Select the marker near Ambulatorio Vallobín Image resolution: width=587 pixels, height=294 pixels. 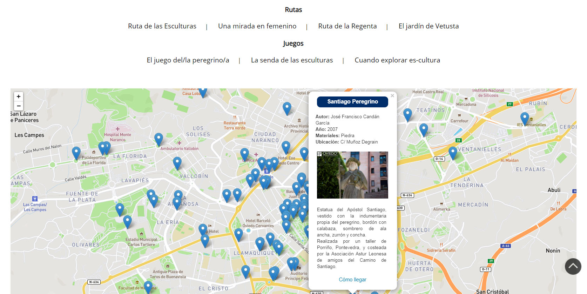(x=158, y=139)
